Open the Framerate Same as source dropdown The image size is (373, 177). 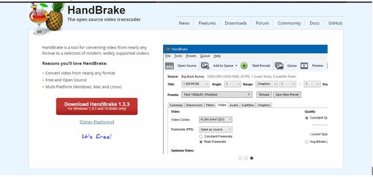(x=216, y=129)
